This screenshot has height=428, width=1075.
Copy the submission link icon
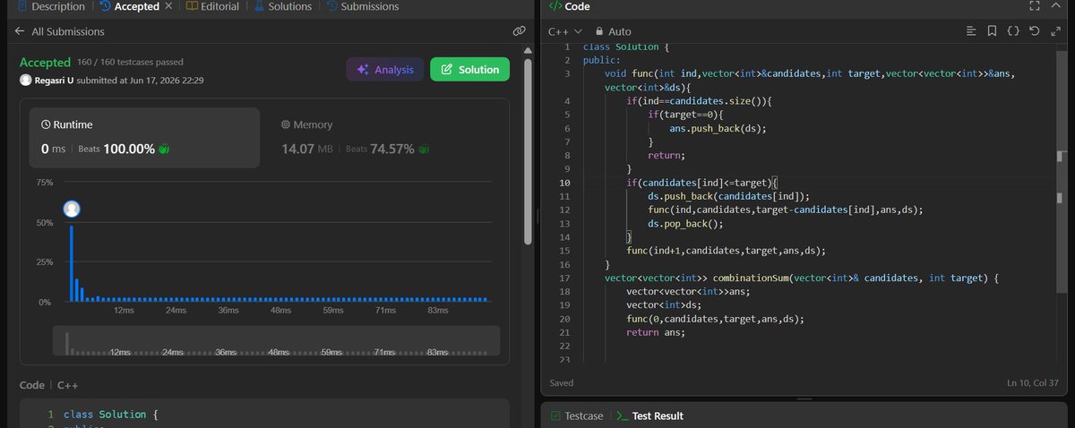tap(519, 31)
